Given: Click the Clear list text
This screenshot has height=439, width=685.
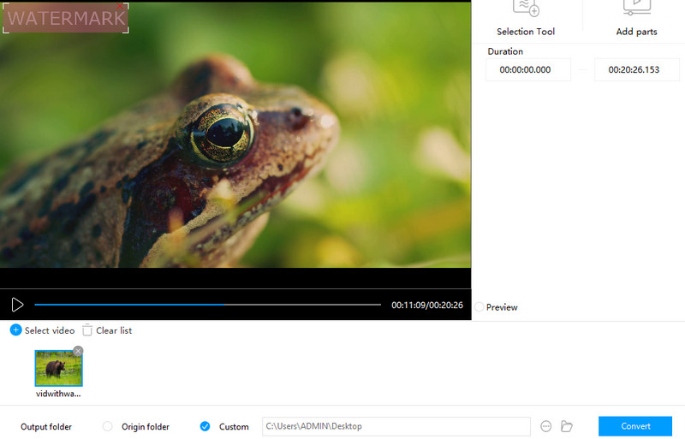Looking at the screenshot, I should click(114, 330).
